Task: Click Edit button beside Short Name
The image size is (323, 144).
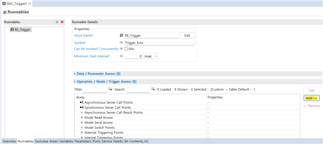Action: pyautogui.click(x=187, y=36)
